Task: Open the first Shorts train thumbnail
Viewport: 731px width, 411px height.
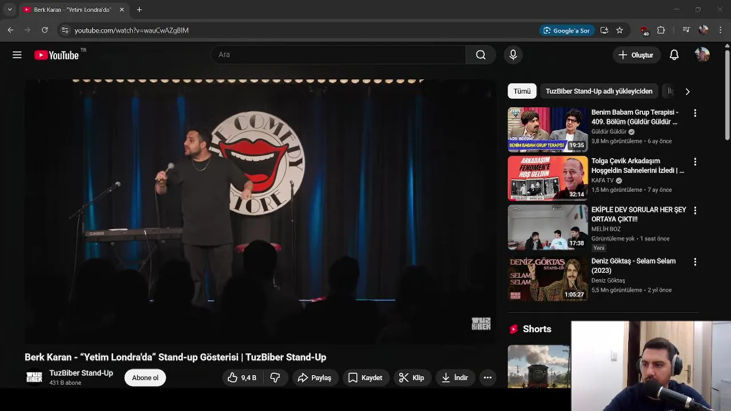Action: click(539, 366)
